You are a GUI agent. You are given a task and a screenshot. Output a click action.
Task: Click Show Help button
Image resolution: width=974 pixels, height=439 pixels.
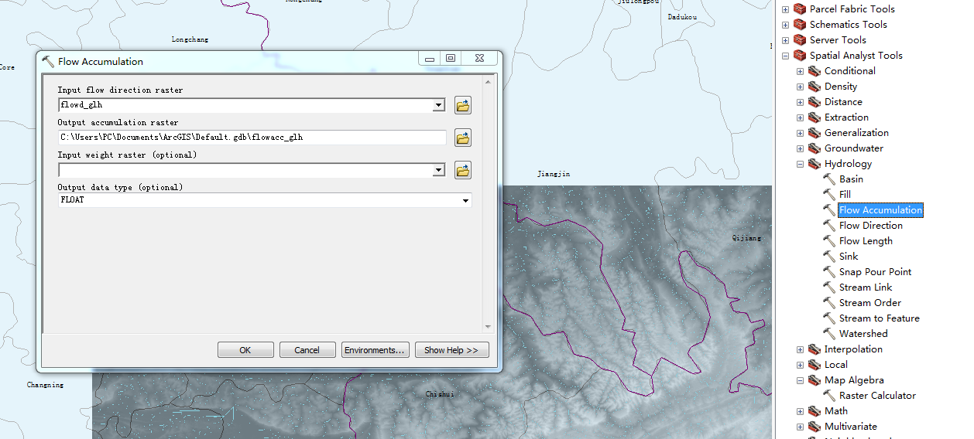pyautogui.click(x=451, y=350)
